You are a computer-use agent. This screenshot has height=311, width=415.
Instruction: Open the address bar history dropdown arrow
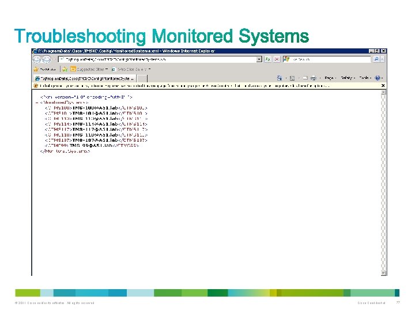259,59
